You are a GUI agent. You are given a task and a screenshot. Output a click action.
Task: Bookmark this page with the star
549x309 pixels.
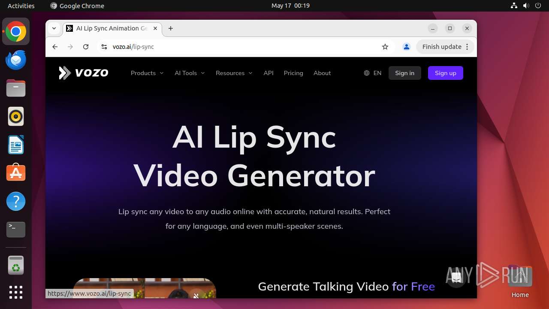click(x=385, y=47)
